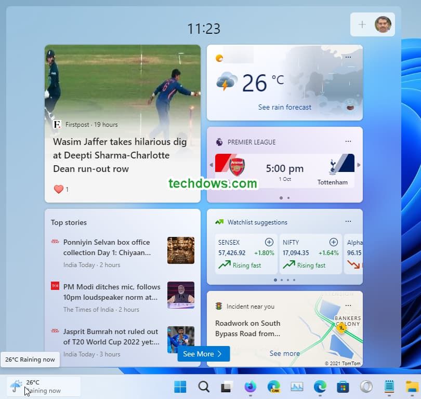Click the See rain forecast link
Screen dimensions: 421x399
click(x=285, y=107)
